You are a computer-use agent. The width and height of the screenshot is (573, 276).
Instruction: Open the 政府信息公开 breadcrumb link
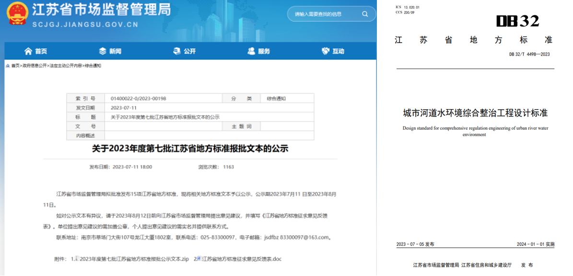(35, 66)
